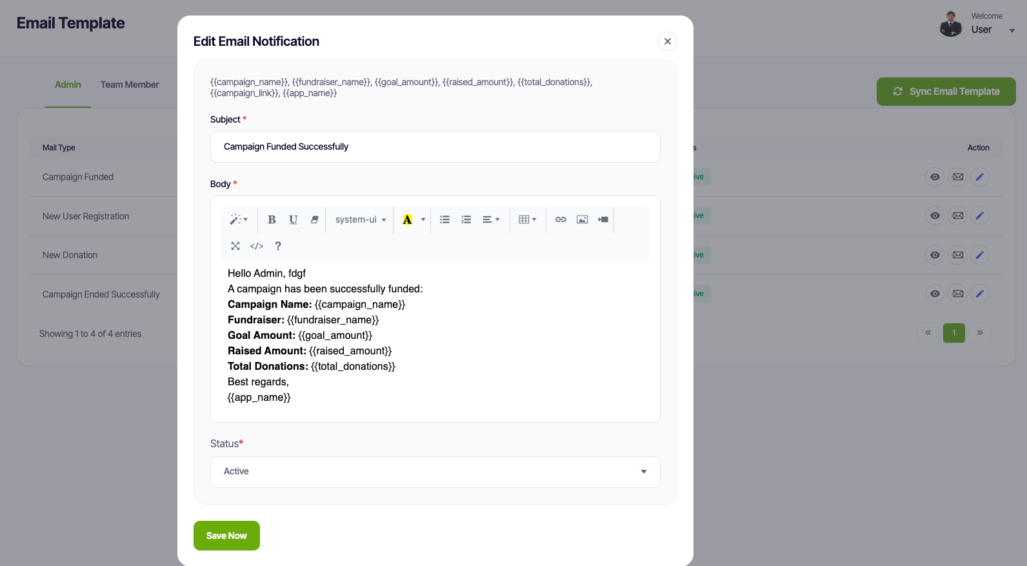Open the insert table dropdown

528,219
